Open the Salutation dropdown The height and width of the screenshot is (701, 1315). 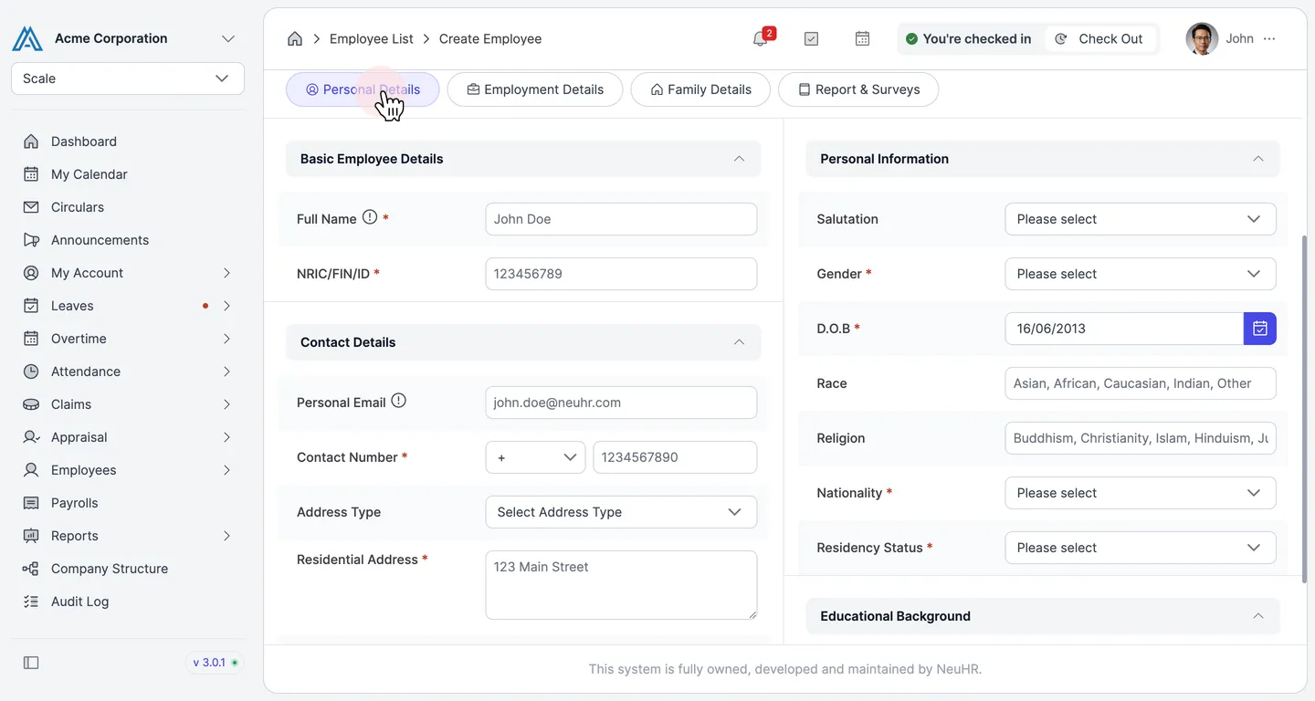1141,219
